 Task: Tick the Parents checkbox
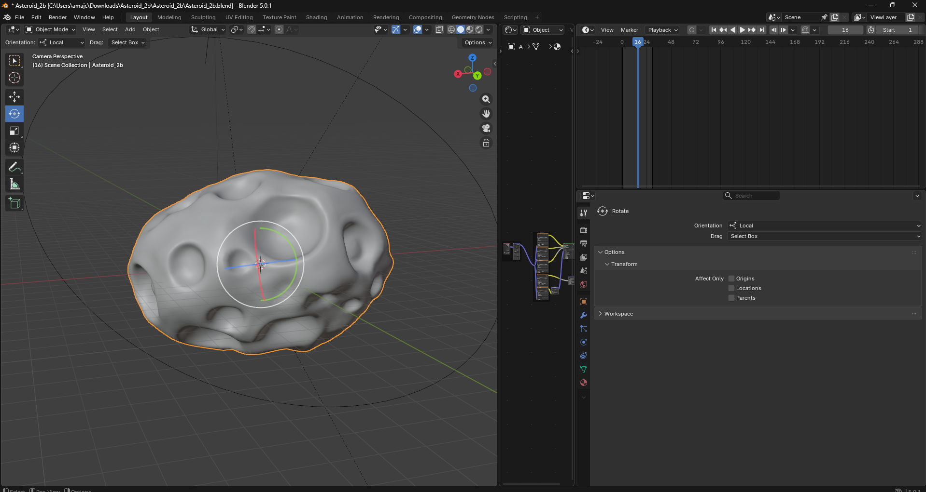731,298
